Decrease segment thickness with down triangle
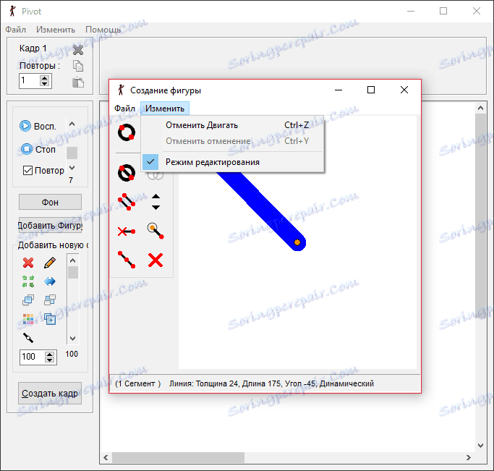The height and width of the screenshot is (471, 494). pos(156,208)
